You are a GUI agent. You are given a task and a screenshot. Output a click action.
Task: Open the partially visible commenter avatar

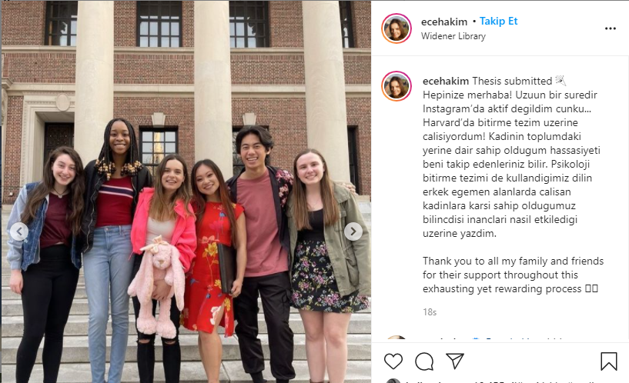pyautogui.click(x=396, y=338)
